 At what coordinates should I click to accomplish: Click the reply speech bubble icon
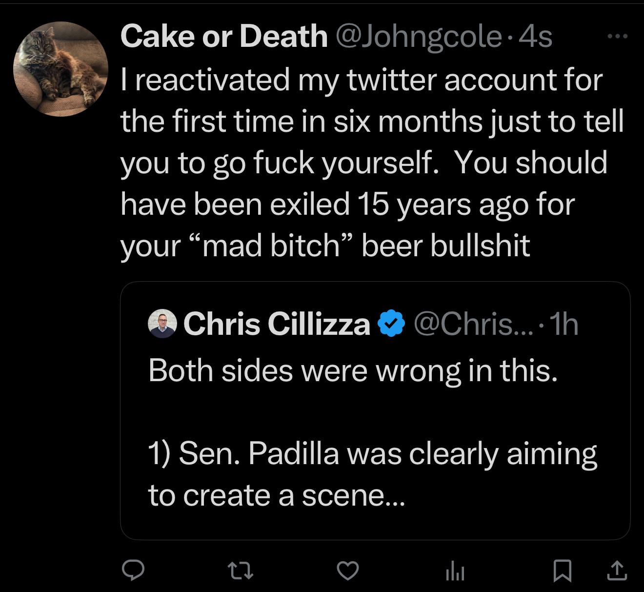click(133, 570)
